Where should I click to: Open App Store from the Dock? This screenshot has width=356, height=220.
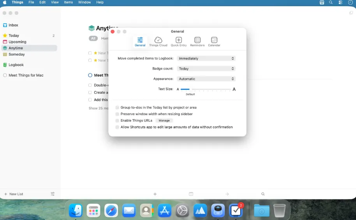click(x=164, y=211)
